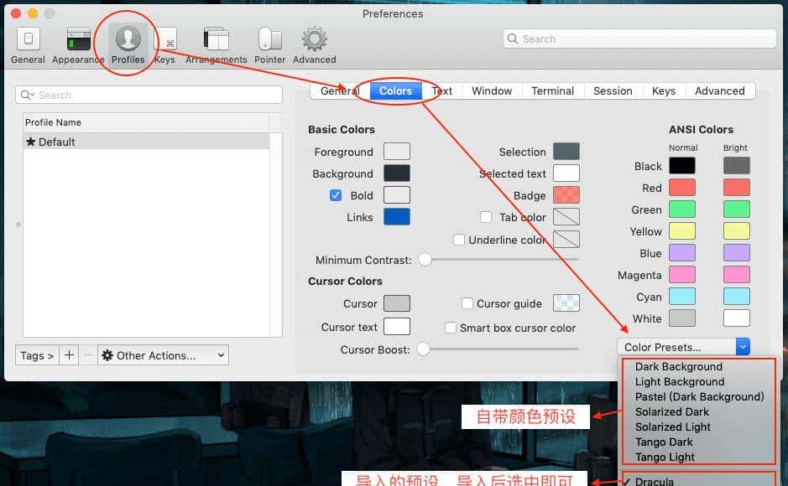Select the Default profile row

point(146,142)
